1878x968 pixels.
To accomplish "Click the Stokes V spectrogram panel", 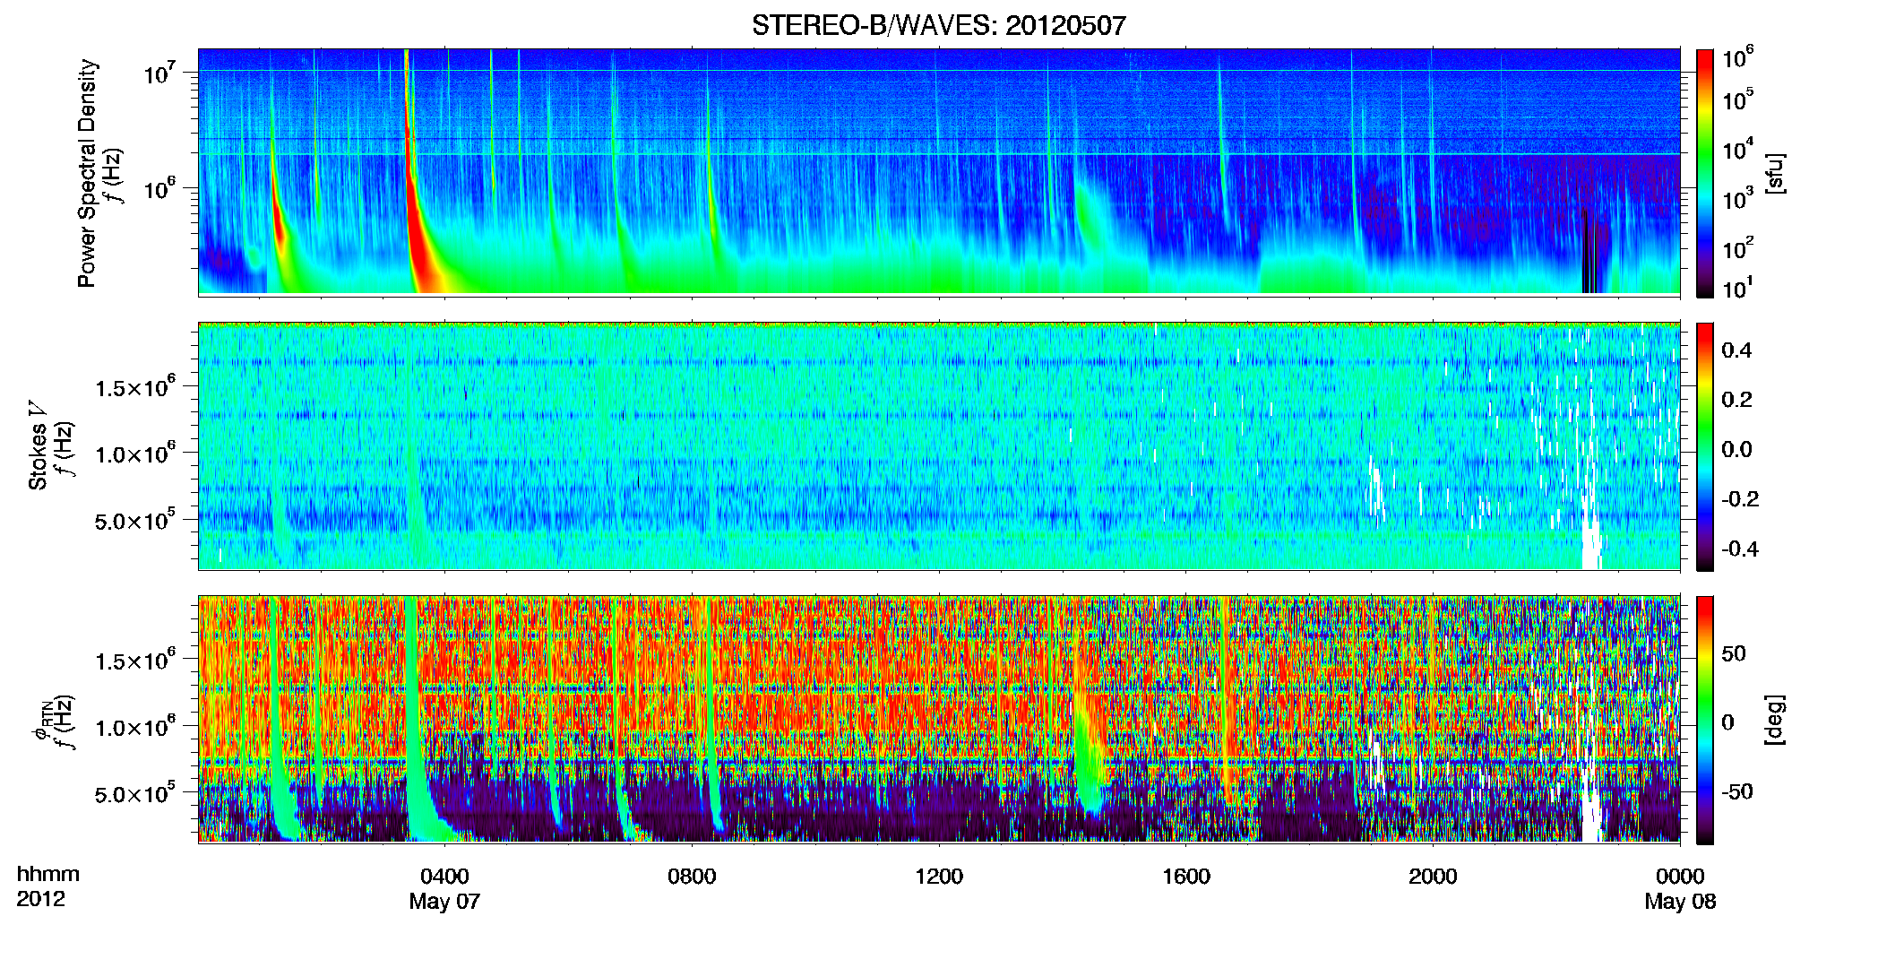I will tap(939, 446).
